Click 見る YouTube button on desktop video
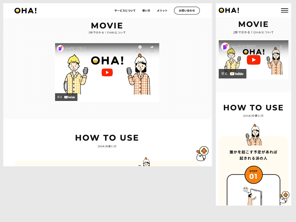Image resolution: width=296 pixels, height=222 pixels. click(x=66, y=97)
